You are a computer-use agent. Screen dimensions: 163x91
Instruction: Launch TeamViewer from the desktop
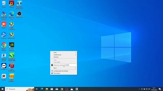pos(4,66)
